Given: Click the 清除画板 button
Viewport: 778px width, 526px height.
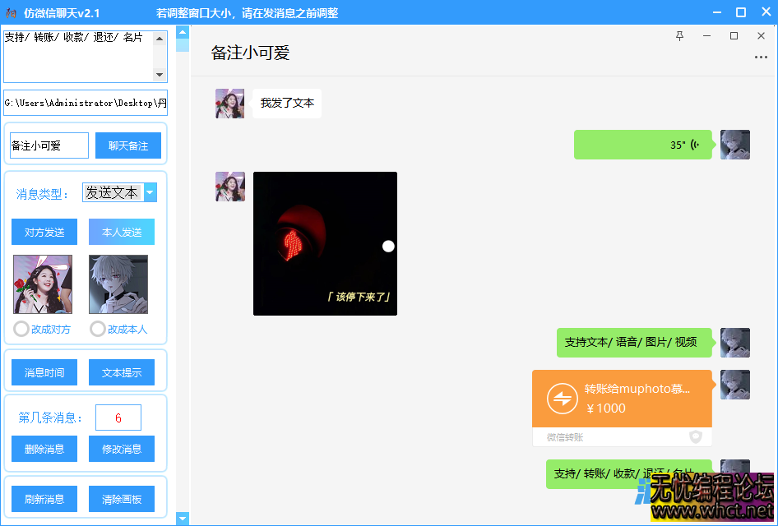Looking at the screenshot, I should point(121,499).
